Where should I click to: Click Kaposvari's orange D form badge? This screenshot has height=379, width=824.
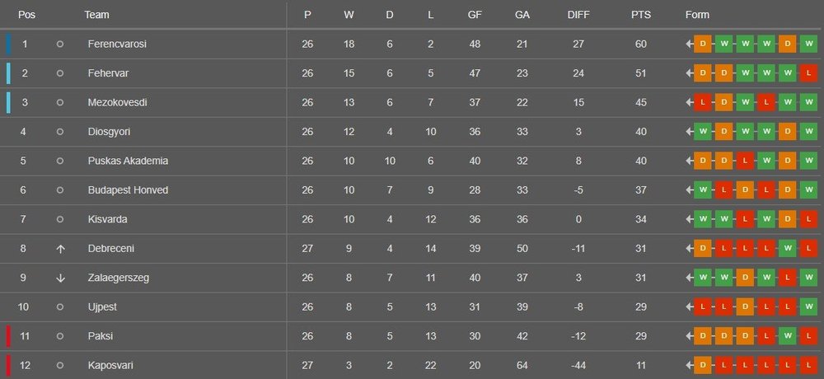pyautogui.click(x=703, y=365)
